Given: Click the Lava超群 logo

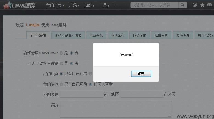Looking at the screenshot, I should pos(19,5).
